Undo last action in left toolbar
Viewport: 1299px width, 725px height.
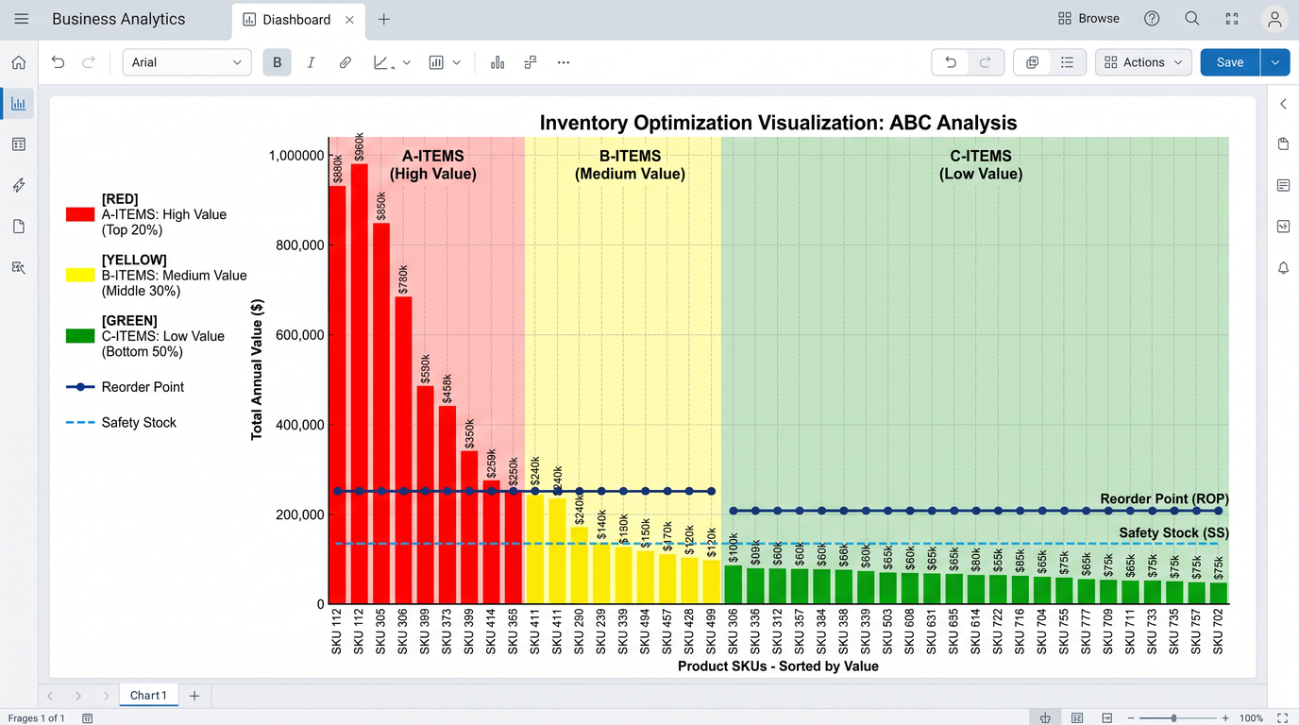pyautogui.click(x=59, y=62)
